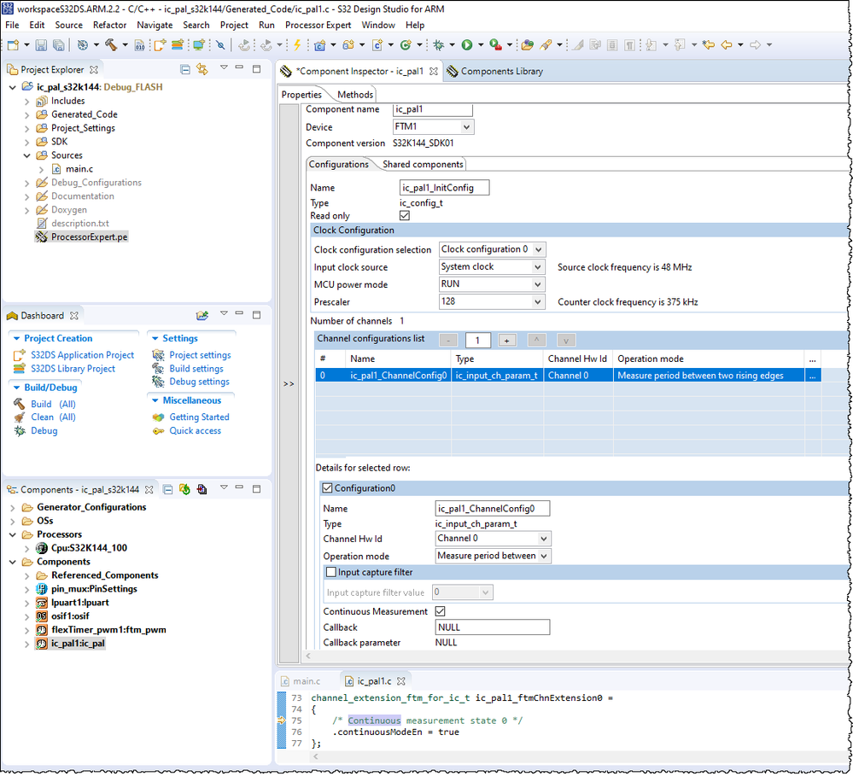Screen dimensions: 853x776
Task: Click the Build hammer icon in the toolbar
Action: [x=110, y=45]
